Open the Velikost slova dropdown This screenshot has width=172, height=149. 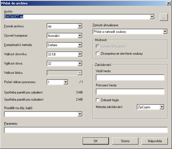[x=80, y=63]
